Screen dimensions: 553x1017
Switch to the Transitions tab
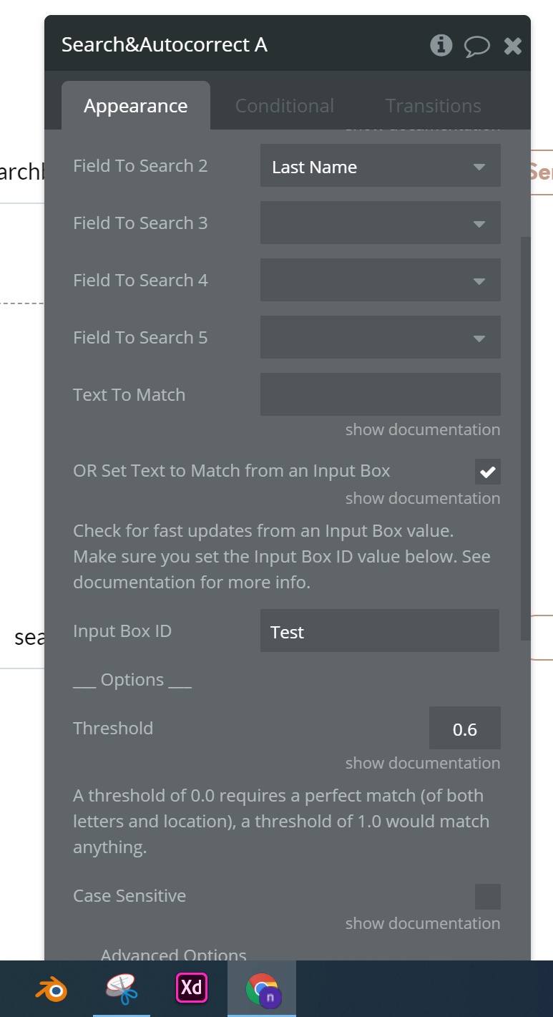[x=434, y=106]
